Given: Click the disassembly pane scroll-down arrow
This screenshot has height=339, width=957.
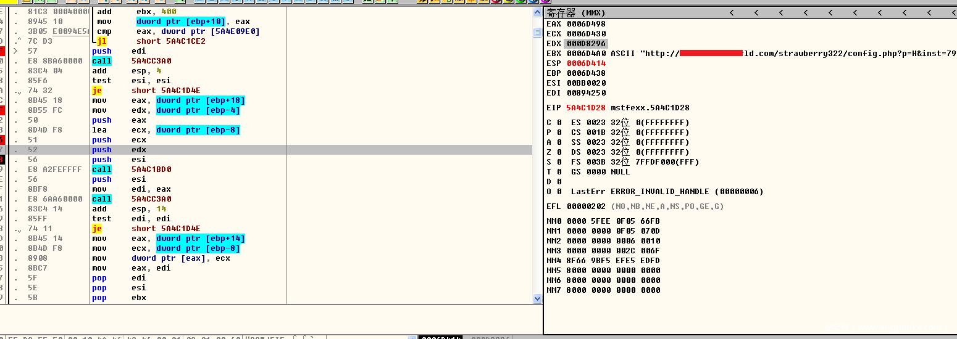Looking at the screenshot, I should point(537,298).
